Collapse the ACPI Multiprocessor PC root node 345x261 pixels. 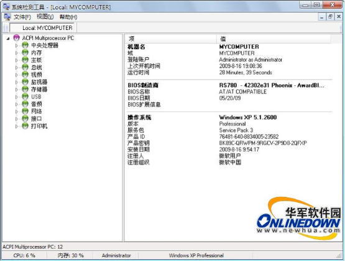coord(8,39)
